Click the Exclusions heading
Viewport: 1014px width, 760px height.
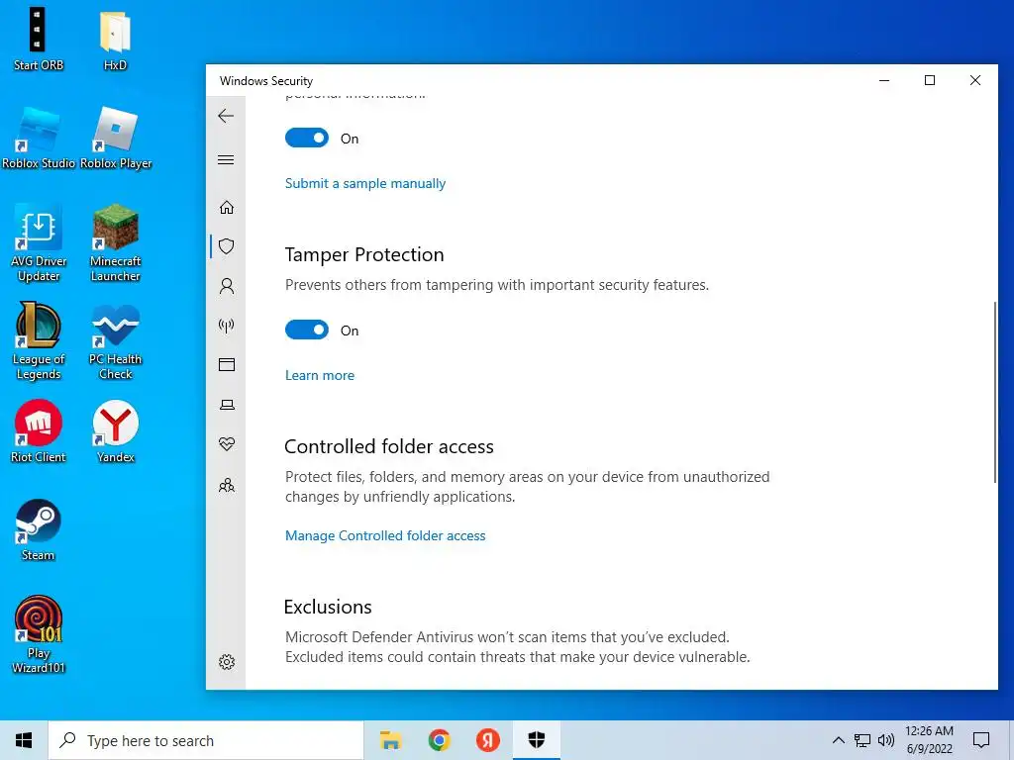[328, 607]
